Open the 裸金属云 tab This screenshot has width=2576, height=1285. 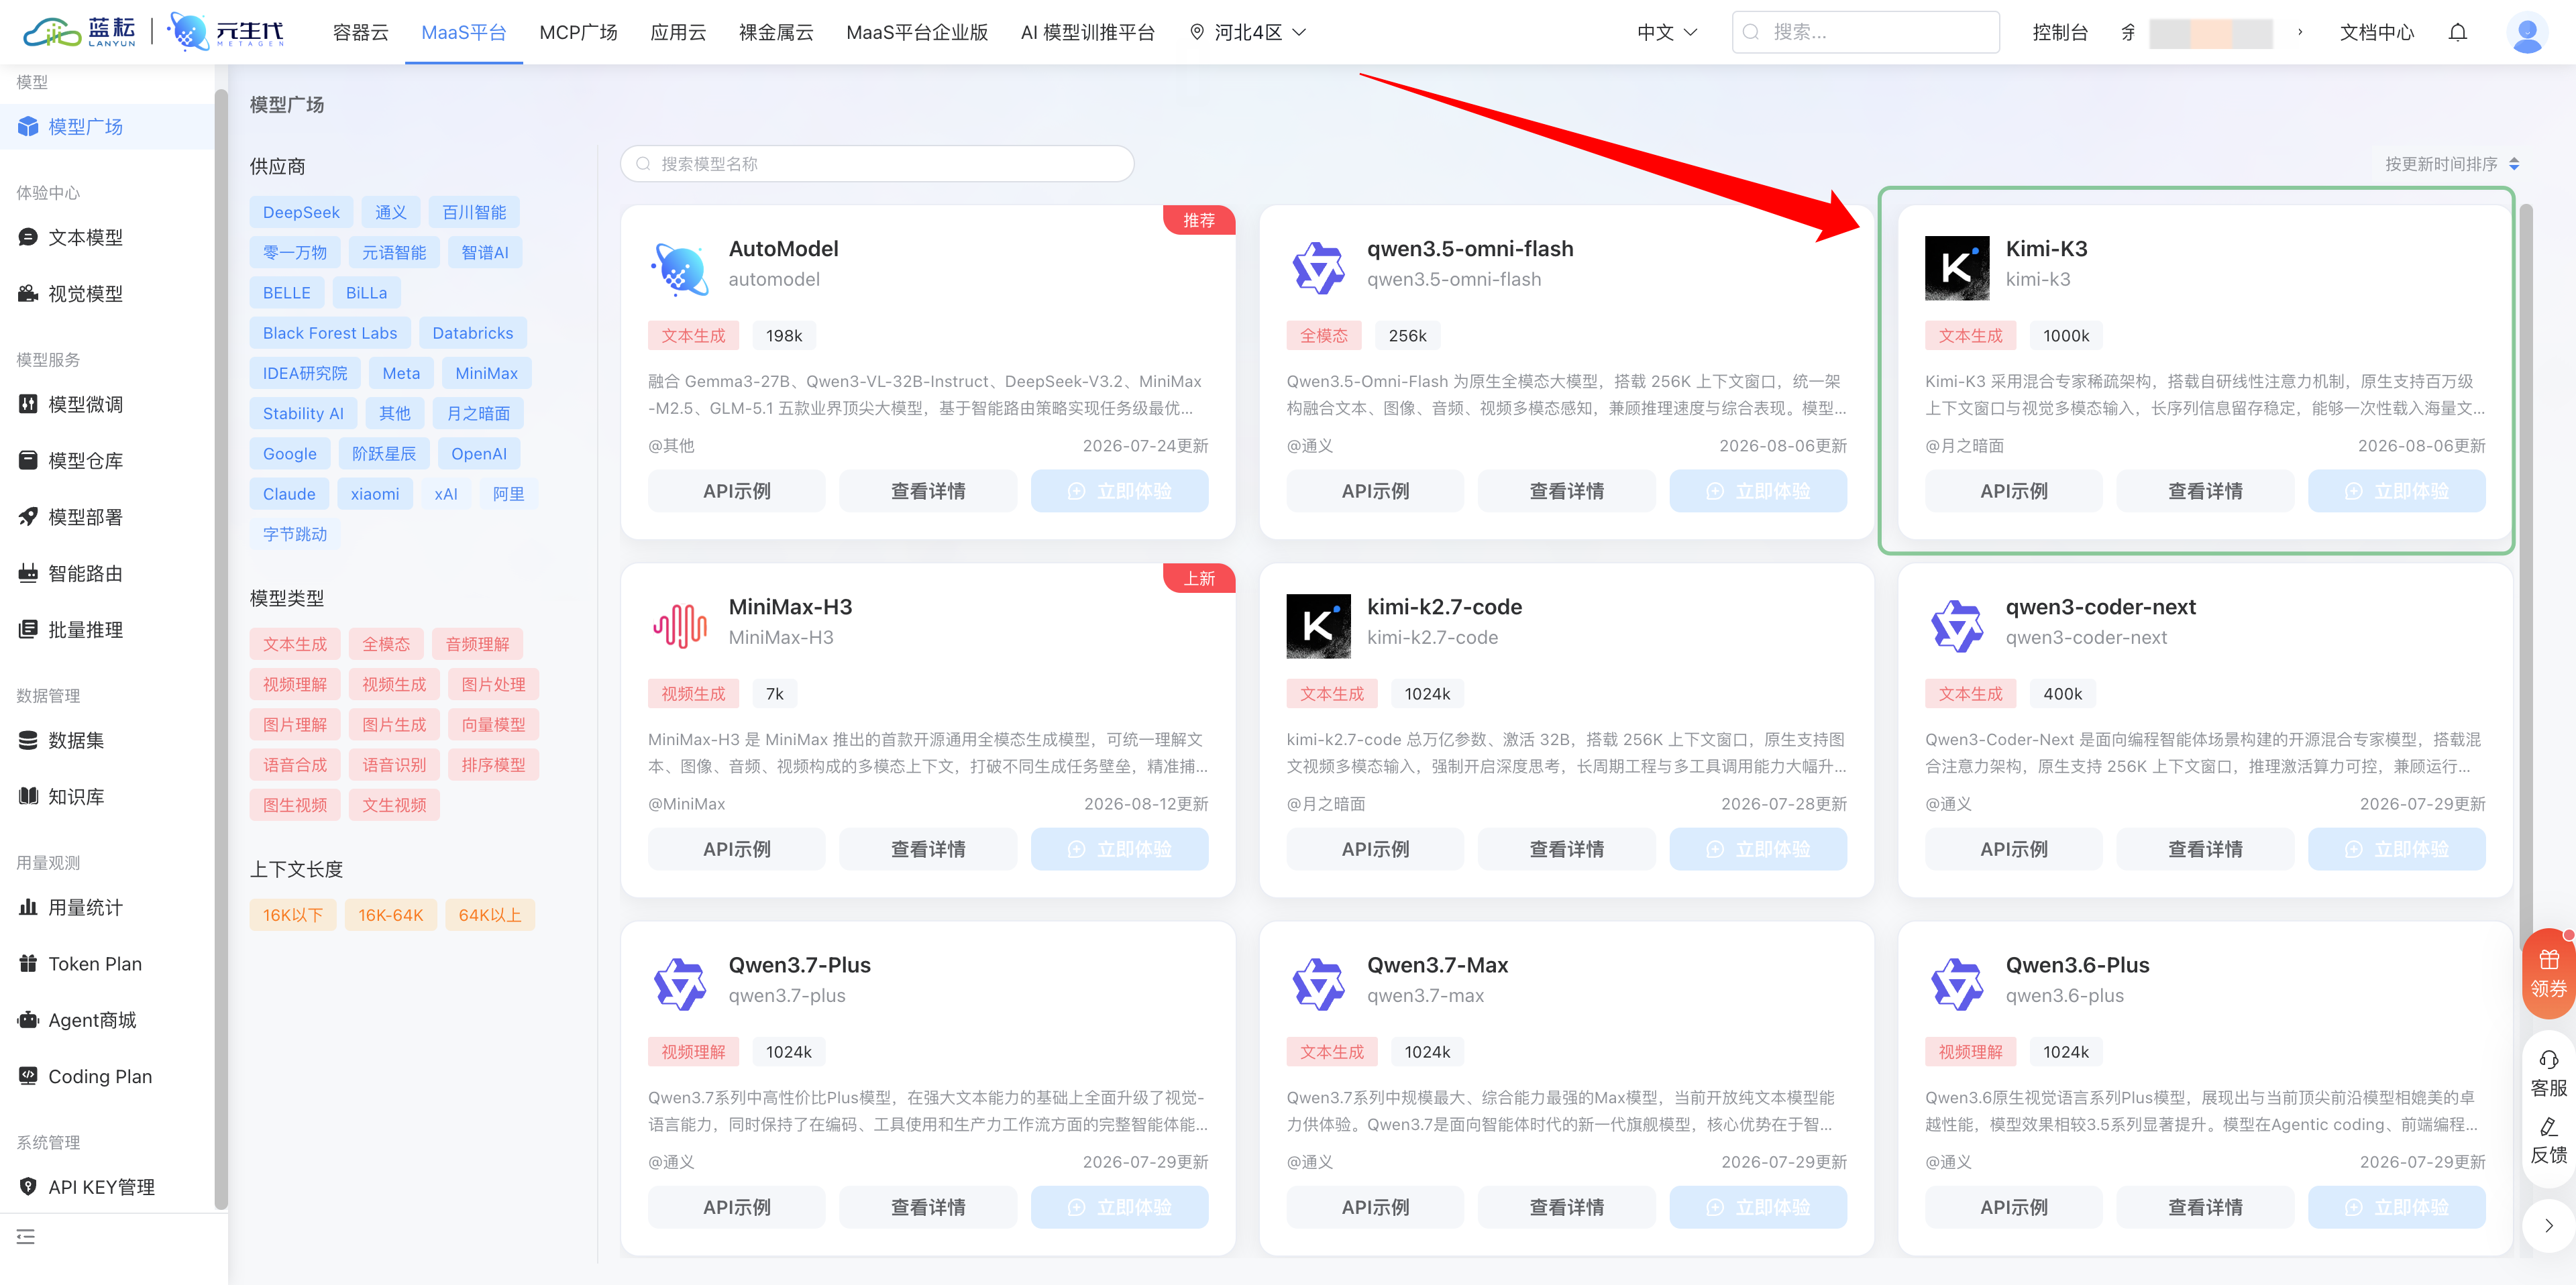(x=776, y=32)
